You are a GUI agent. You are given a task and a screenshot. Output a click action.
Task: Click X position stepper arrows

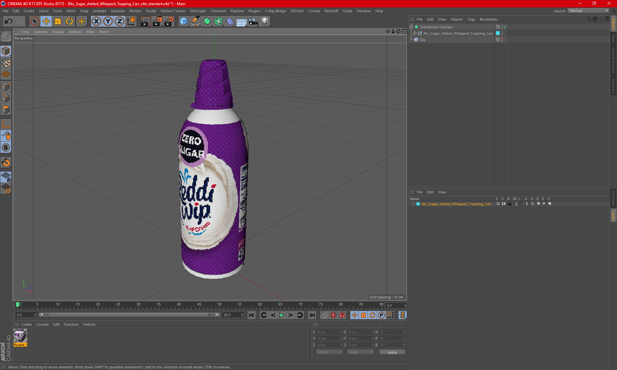341,332
